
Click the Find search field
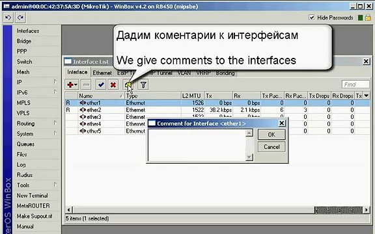(355, 84)
